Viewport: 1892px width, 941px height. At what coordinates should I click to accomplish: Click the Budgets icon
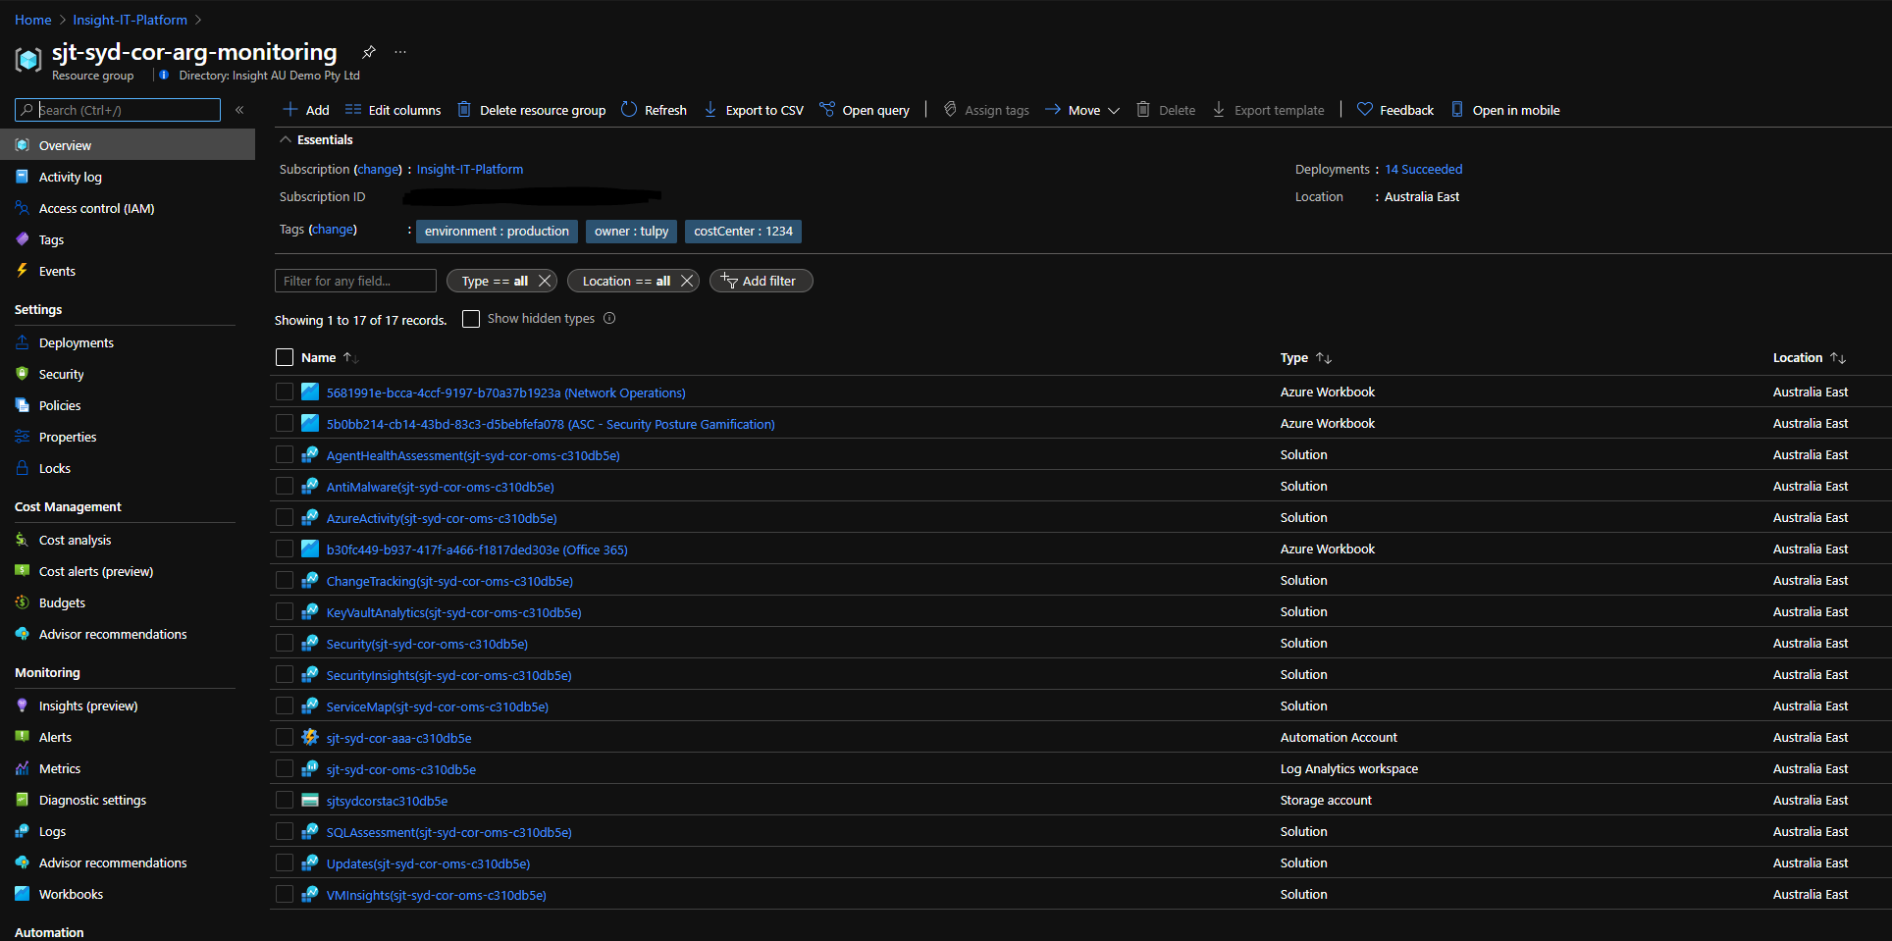[x=22, y=602]
